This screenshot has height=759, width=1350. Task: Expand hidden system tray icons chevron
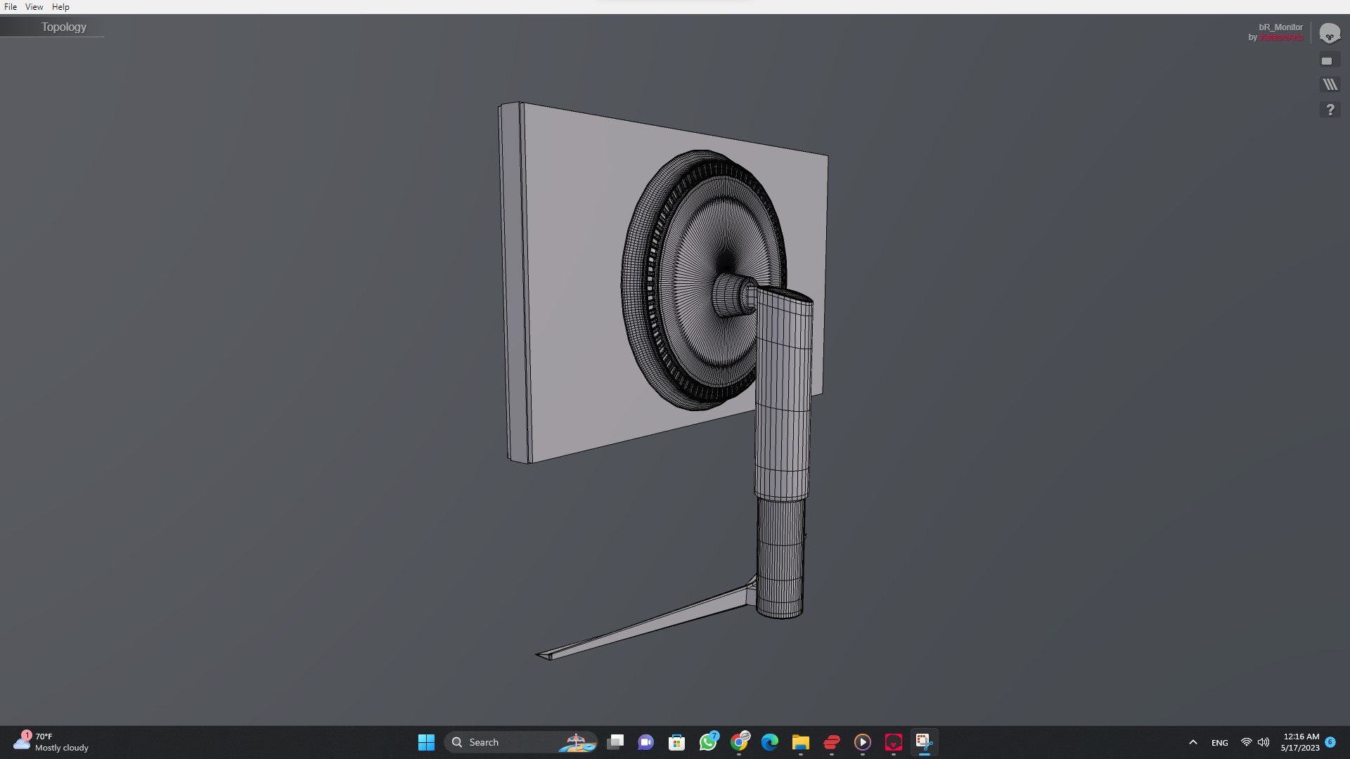pyautogui.click(x=1193, y=742)
